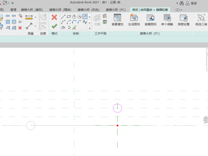208x156 pixels.
Task: Open the switch windows dropdown arrow
Action: click(x=9, y=3)
